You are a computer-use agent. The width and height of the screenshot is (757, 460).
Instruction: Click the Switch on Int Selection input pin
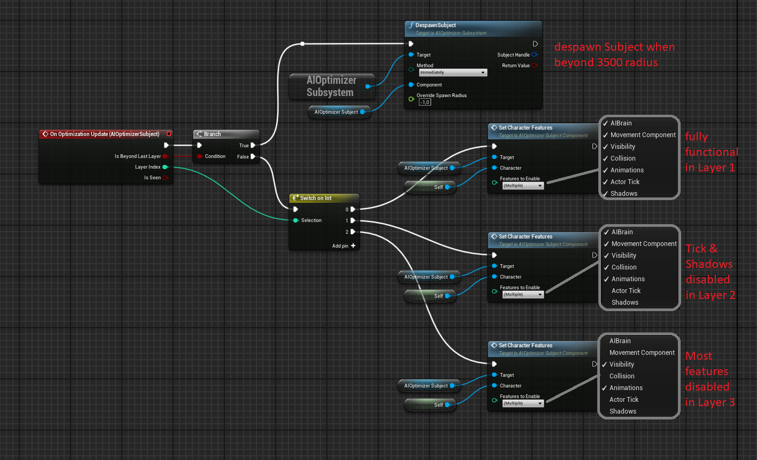tap(295, 220)
